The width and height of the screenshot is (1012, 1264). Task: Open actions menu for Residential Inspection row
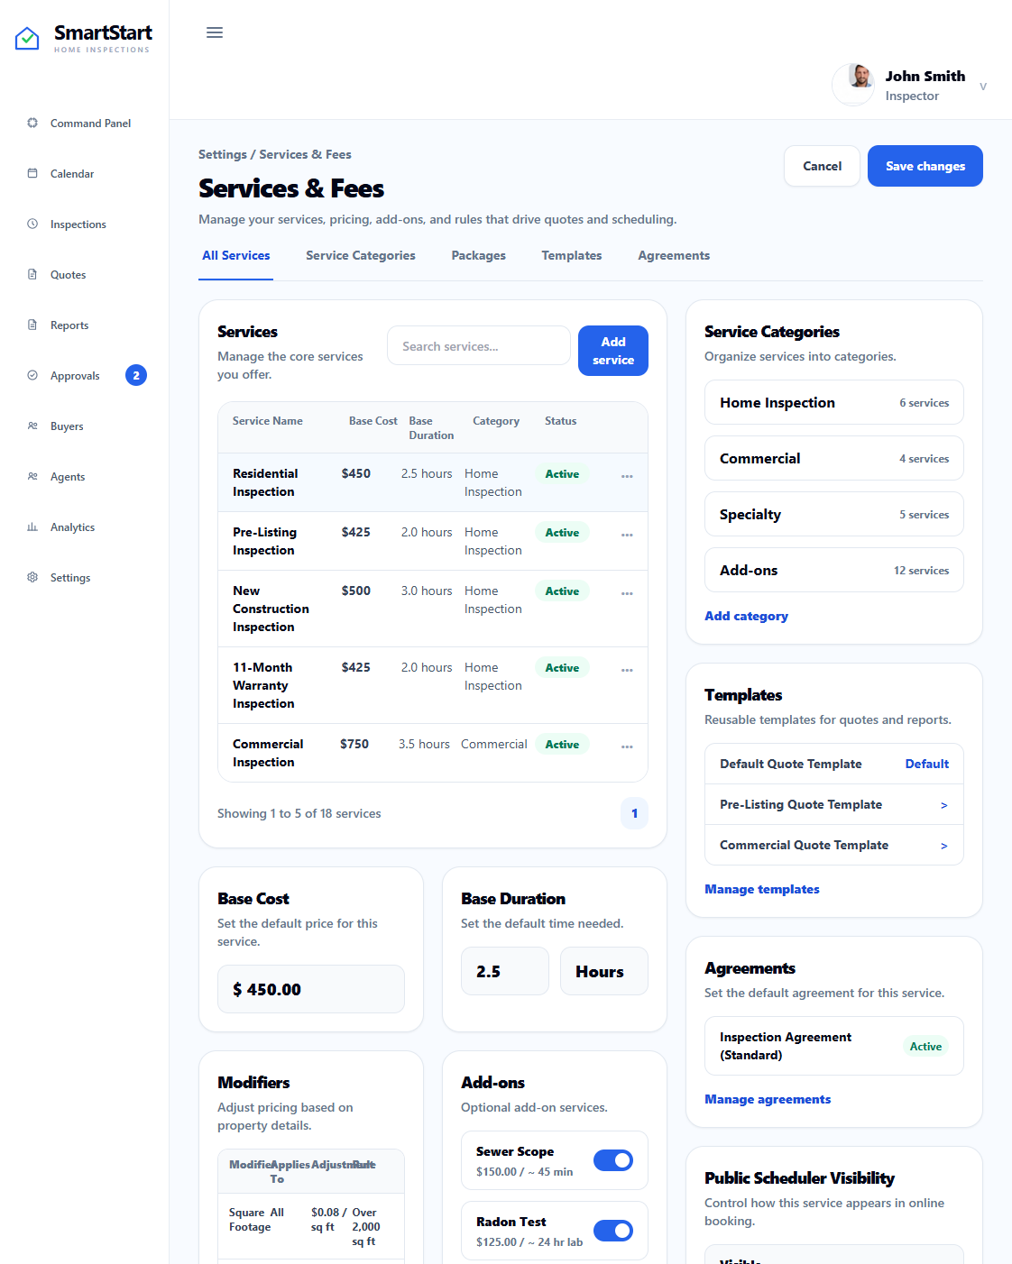(627, 476)
